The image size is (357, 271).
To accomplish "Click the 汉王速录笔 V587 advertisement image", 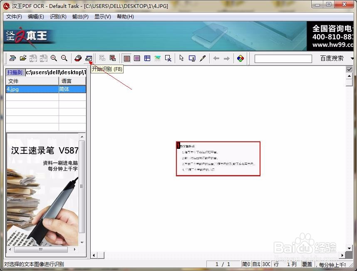I will point(42,190).
